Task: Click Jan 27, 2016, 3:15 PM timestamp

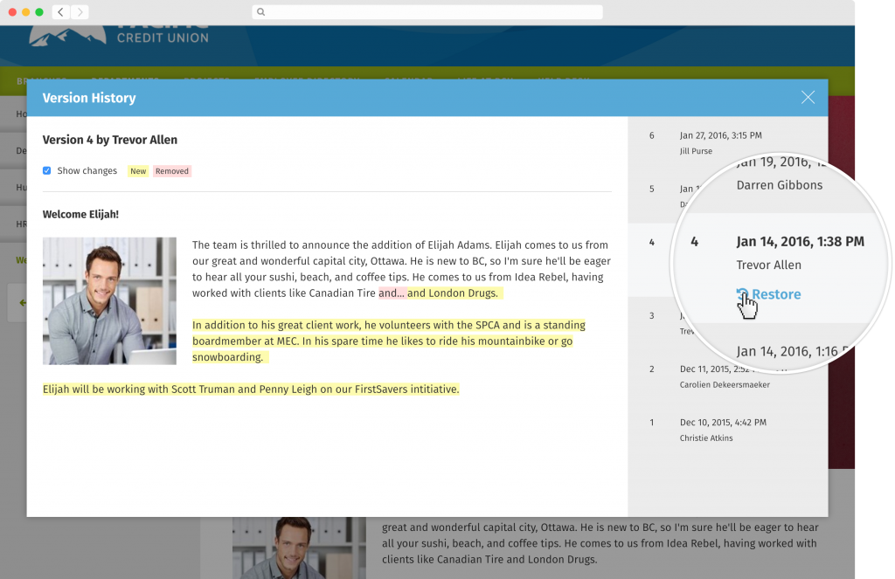Action: pos(720,135)
